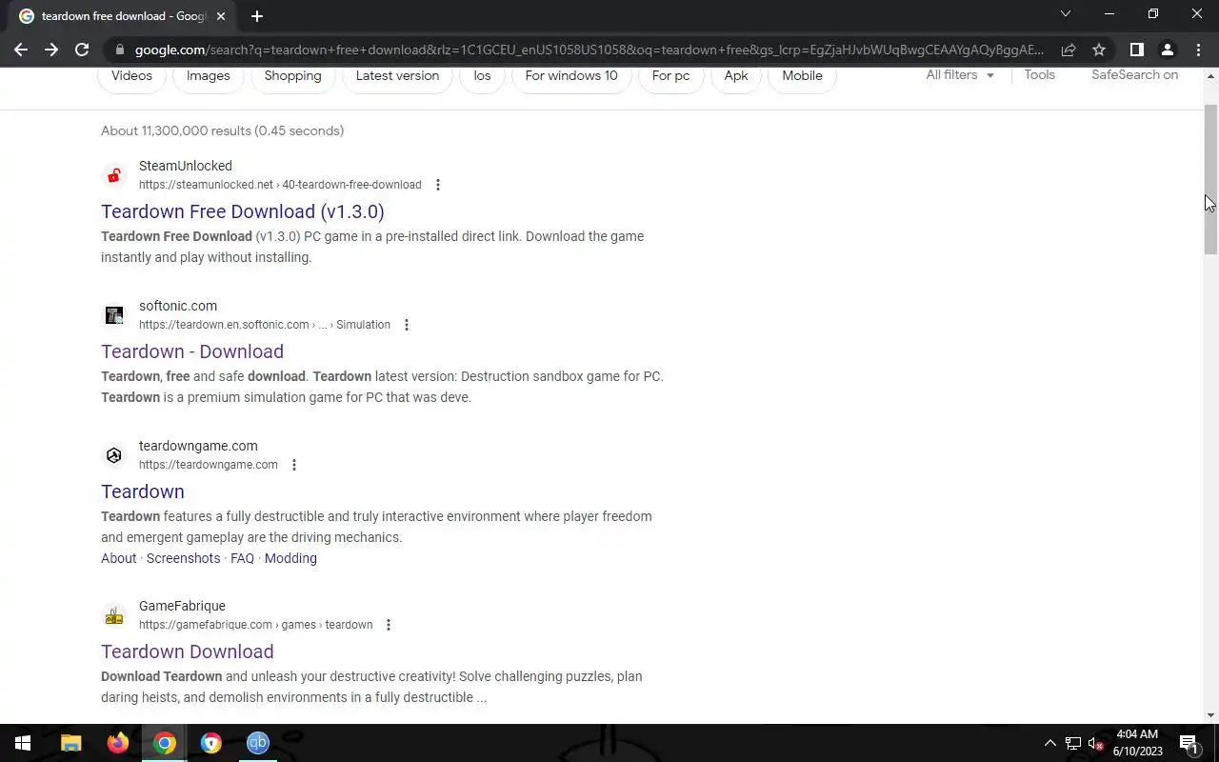Switch to Chrome in the taskbar
The image size is (1219, 762).
click(x=165, y=743)
